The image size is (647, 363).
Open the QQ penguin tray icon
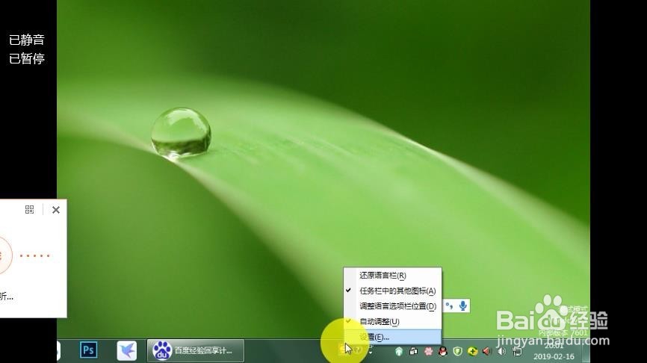[443, 352]
